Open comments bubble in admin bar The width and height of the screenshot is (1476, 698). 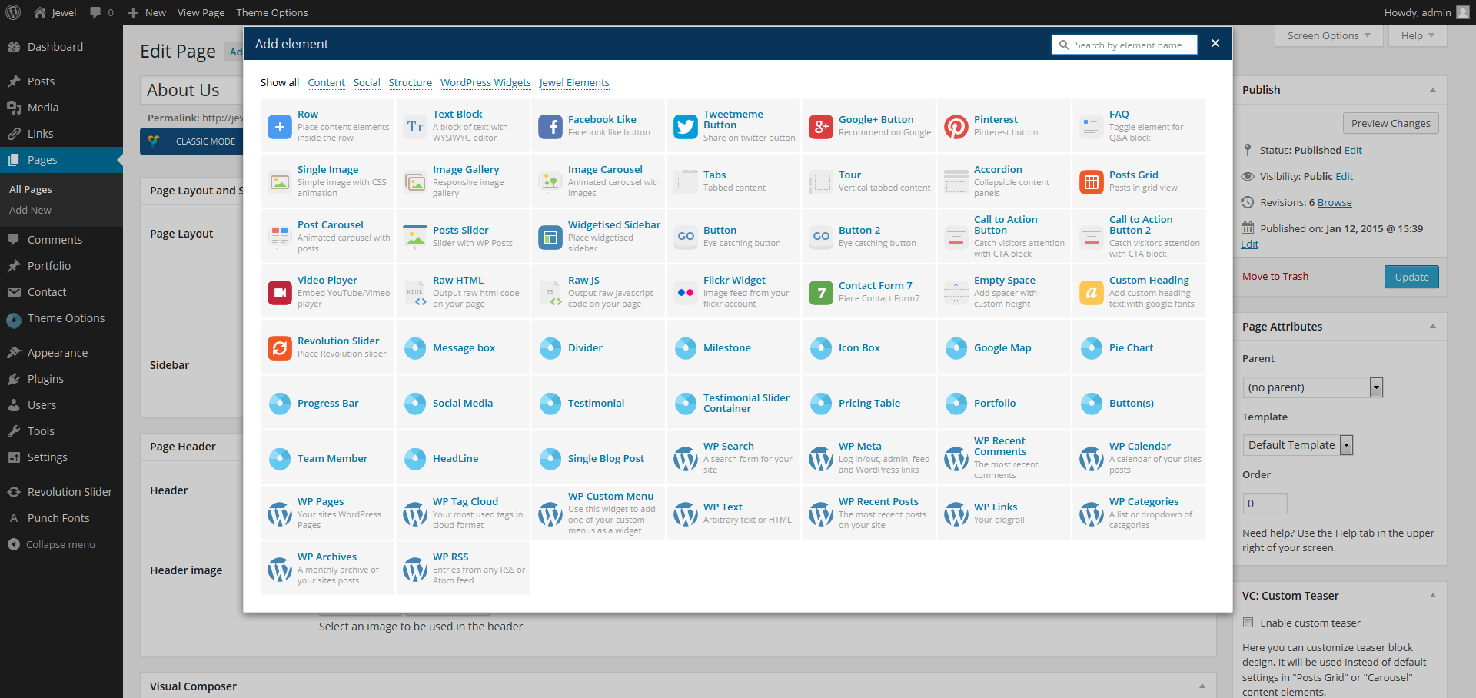(101, 12)
